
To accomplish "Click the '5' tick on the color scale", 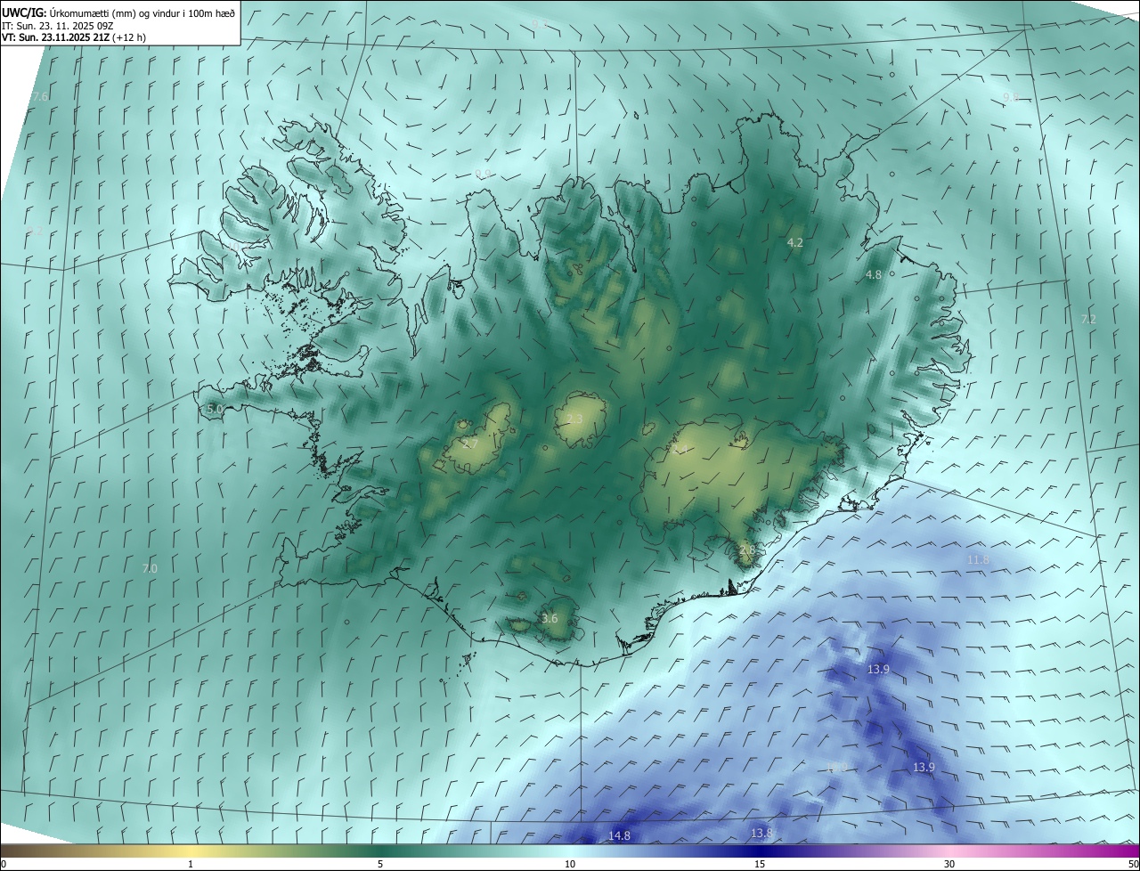I will coord(380,864).
